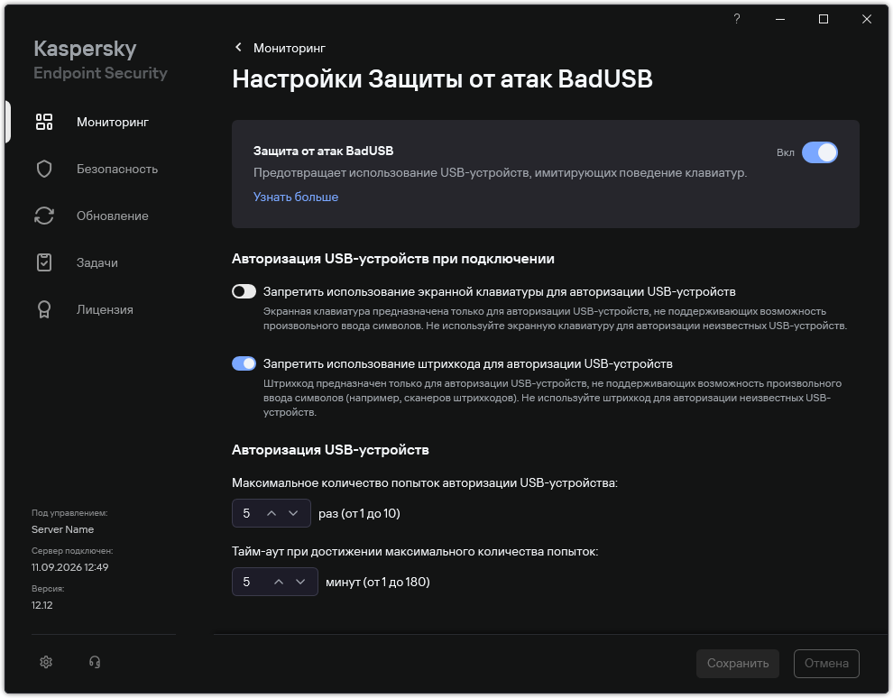
Task: Open the Задачи sidebar section
Action: [97, 262]
